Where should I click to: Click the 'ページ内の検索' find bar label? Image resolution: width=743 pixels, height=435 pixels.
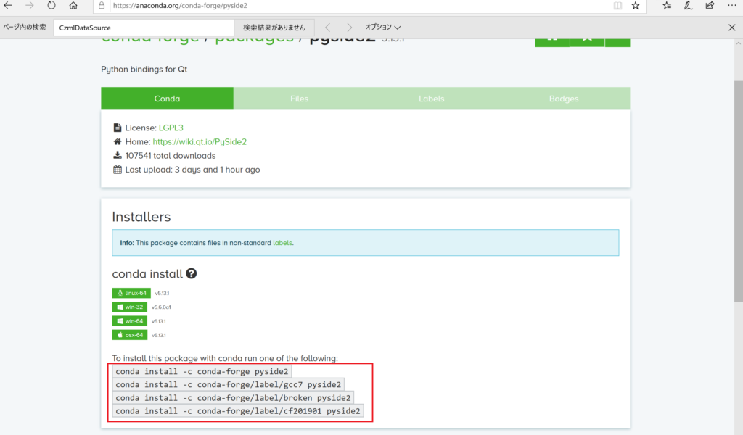pos(25,27)
